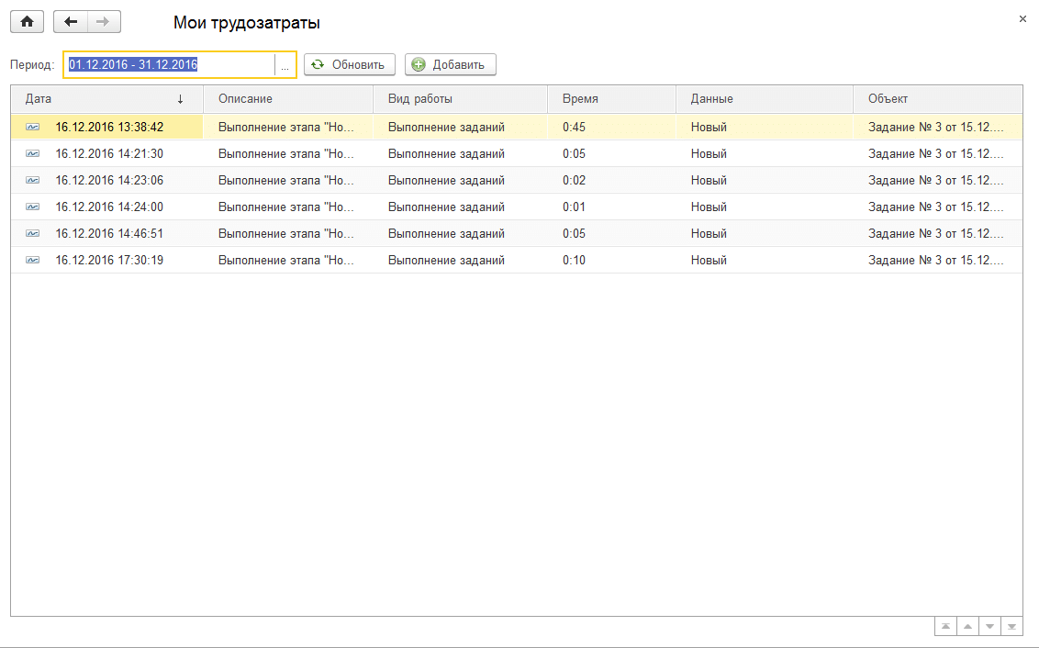The image size is (1039, 648).
Task: Jump to last row with scroll-bottom arrow
Action: click(1011, 627)
